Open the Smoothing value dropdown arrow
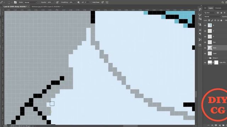This screenshot has height=127, width=227. click(x=75, y=2)
